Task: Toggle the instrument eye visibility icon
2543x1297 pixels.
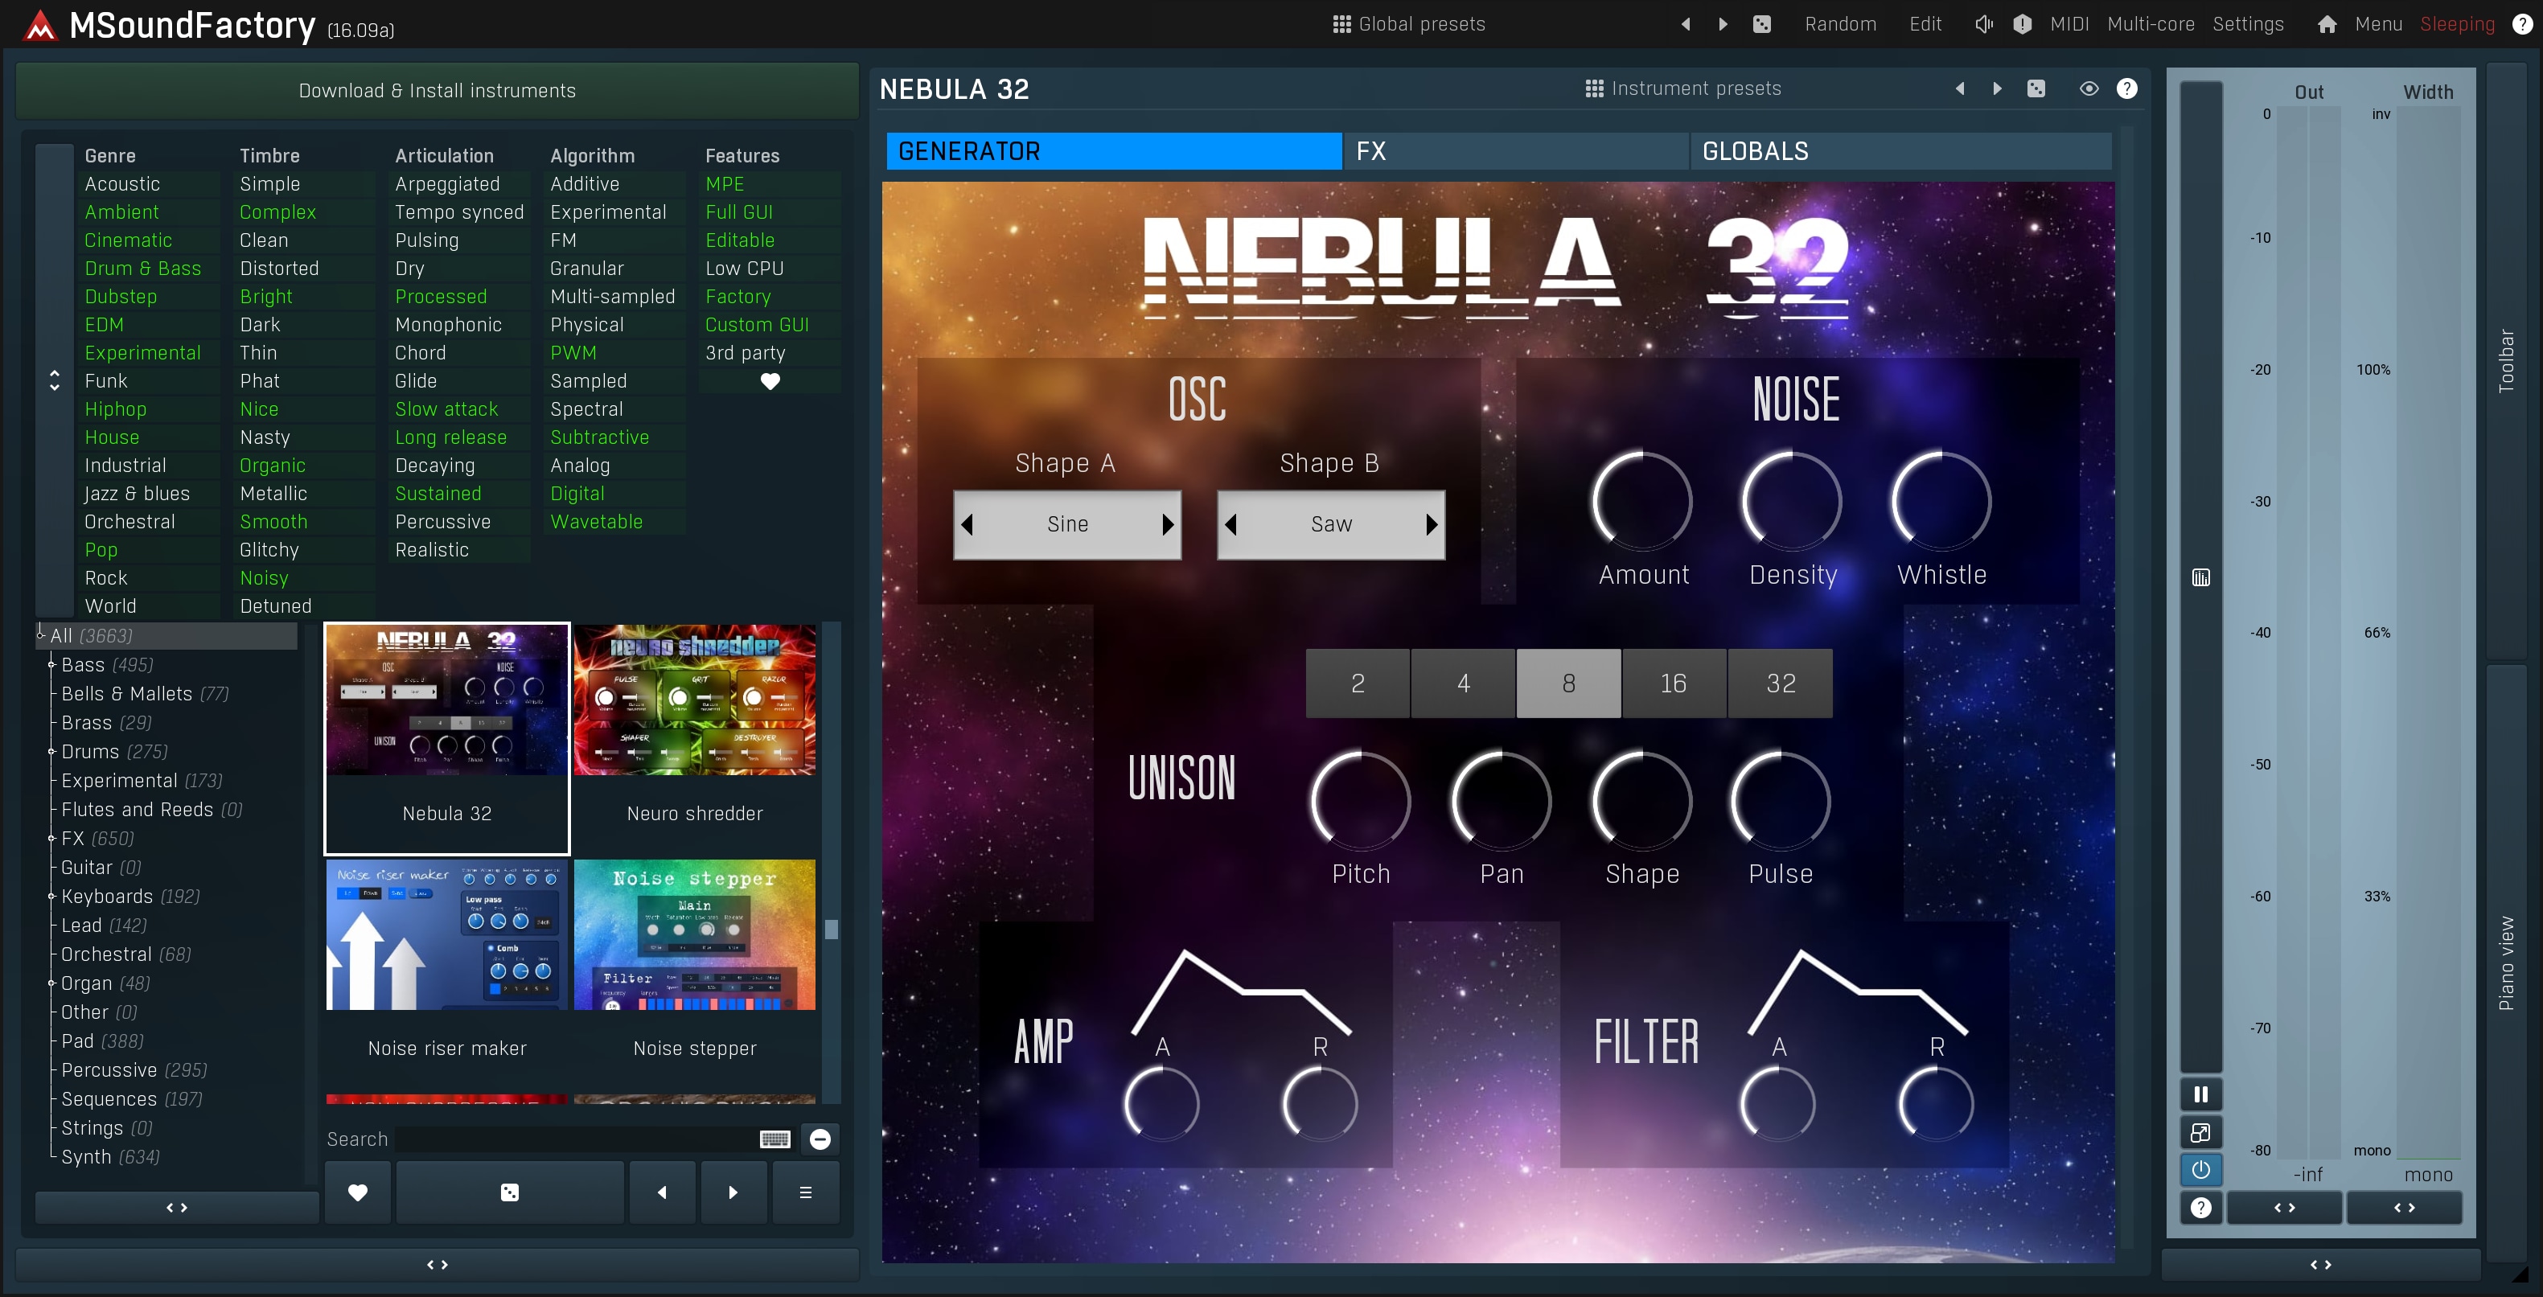Action: [x=2089, y=88]
